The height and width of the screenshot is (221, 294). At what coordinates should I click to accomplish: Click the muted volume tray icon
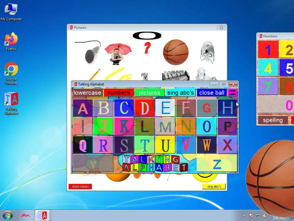pos(265,216)
